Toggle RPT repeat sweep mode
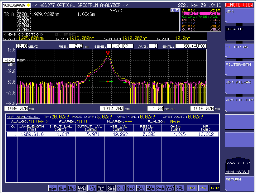 pos(192,188)
